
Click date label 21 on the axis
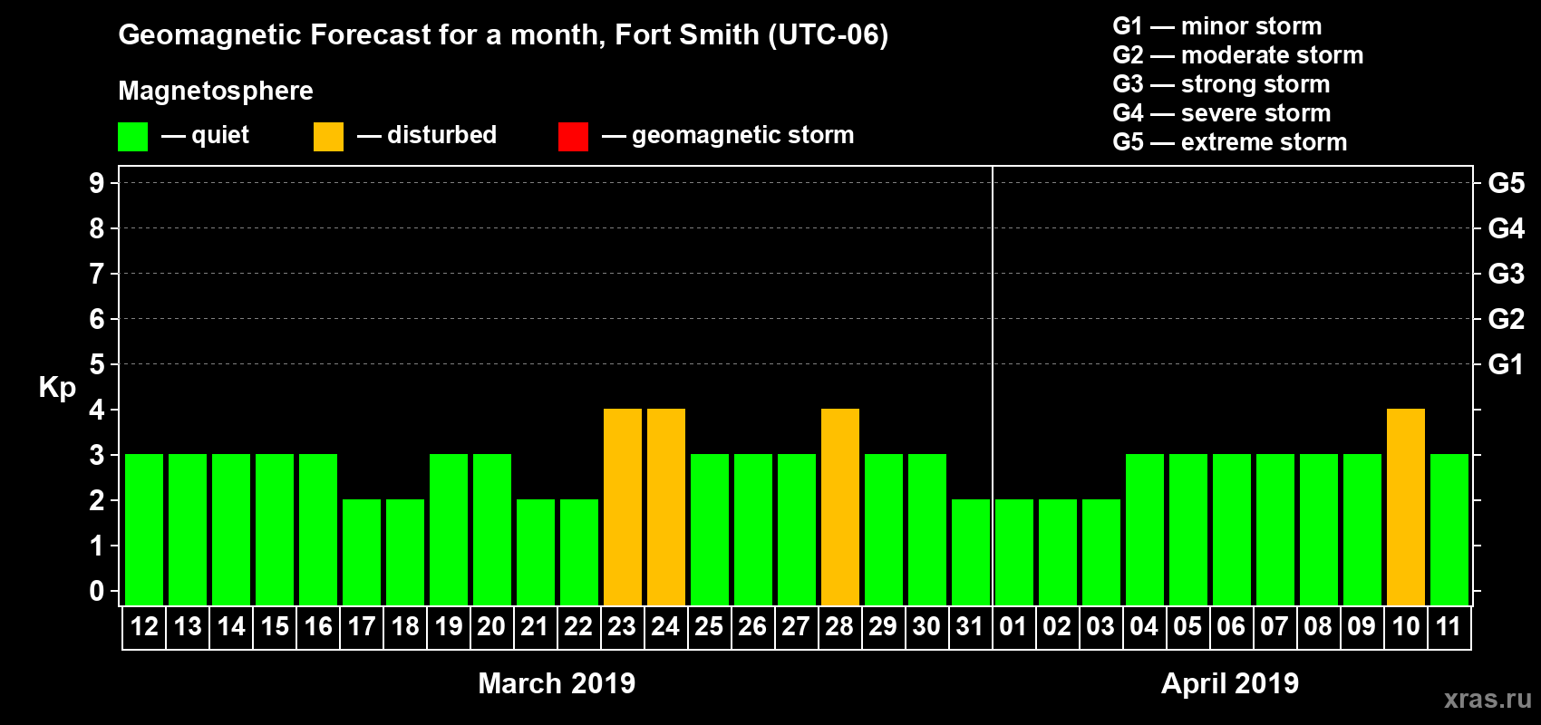point(535,627)
